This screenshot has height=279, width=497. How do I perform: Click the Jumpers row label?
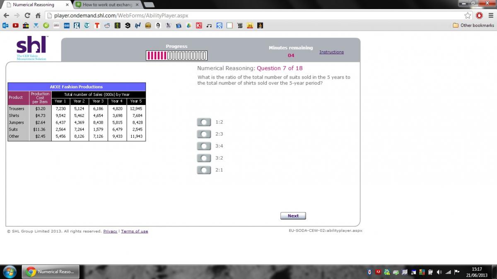click(x=17, y=123)
